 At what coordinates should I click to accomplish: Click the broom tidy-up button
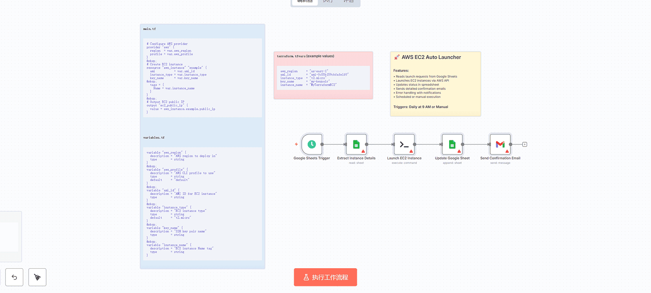(37, 277)
